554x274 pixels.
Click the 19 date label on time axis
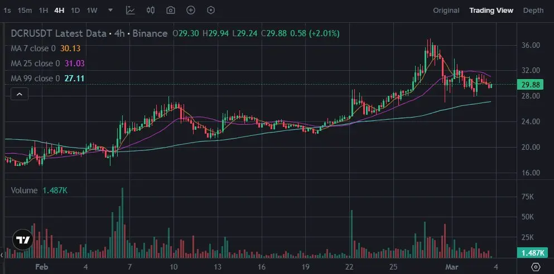(x=305, y=267)
